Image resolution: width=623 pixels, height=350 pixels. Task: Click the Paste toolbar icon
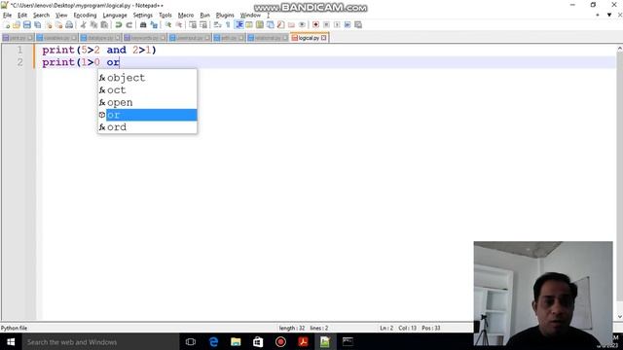(x=104, y=25)
